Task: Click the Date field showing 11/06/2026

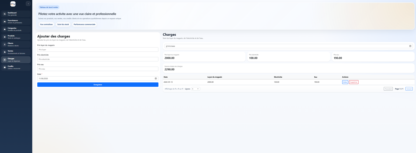Action: (x=98, y=78)
